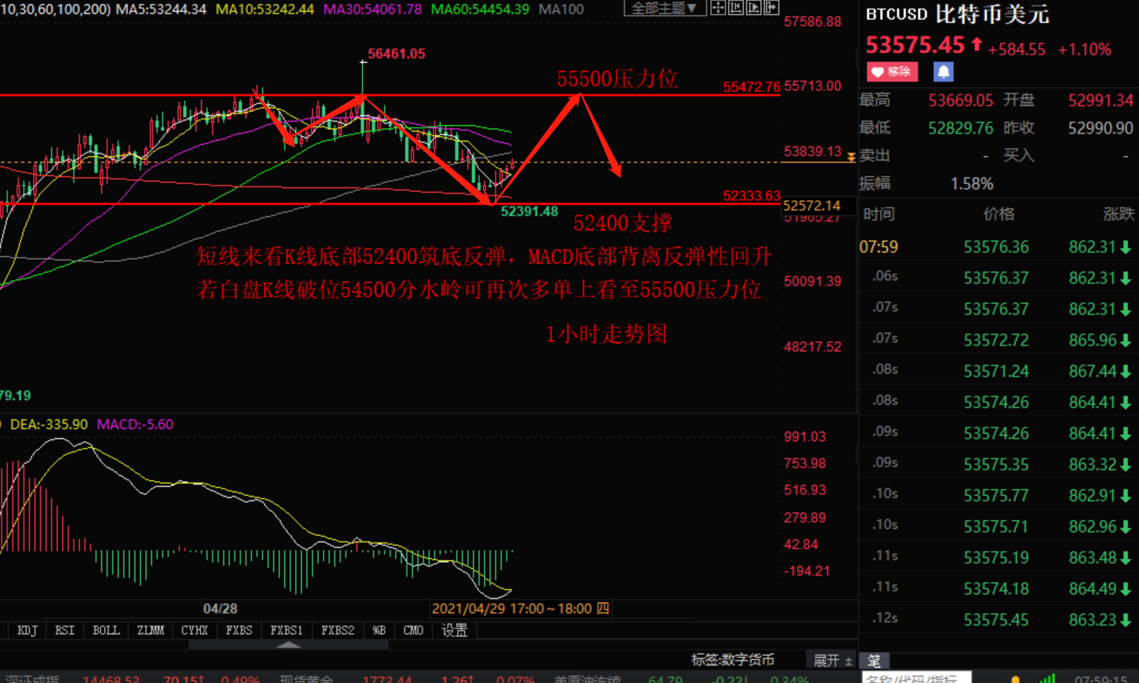Enable the CMO indicator
The height and width of the screenshot is (683, 1139).
(x=413, y=630)
